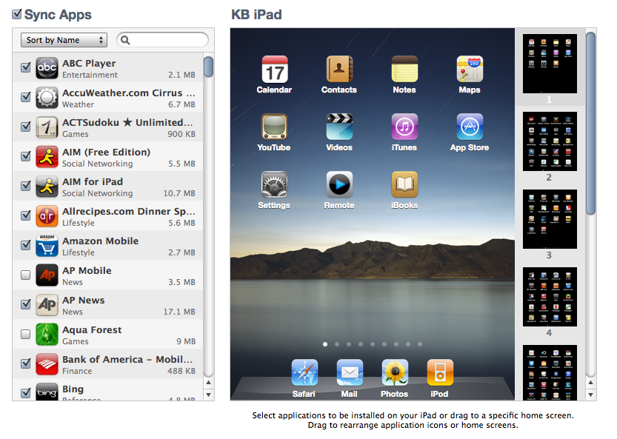This screenshot has height=439, width=617.
Task: Select the Remote app icon
Action: [339, 184]
